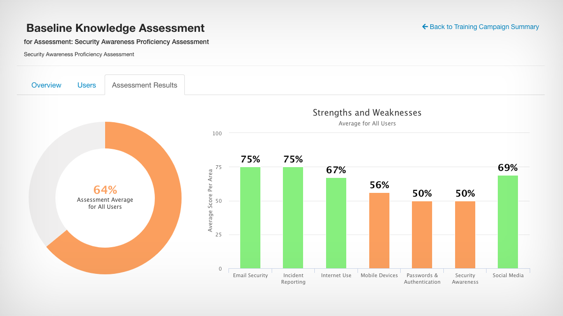This screenshot has height=316, width=563.
Task: Click the 64% Assessment Average label
Action: [104, 189]
